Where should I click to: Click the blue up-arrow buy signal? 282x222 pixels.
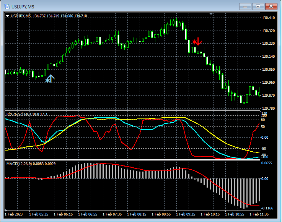(x=51, y=79)
